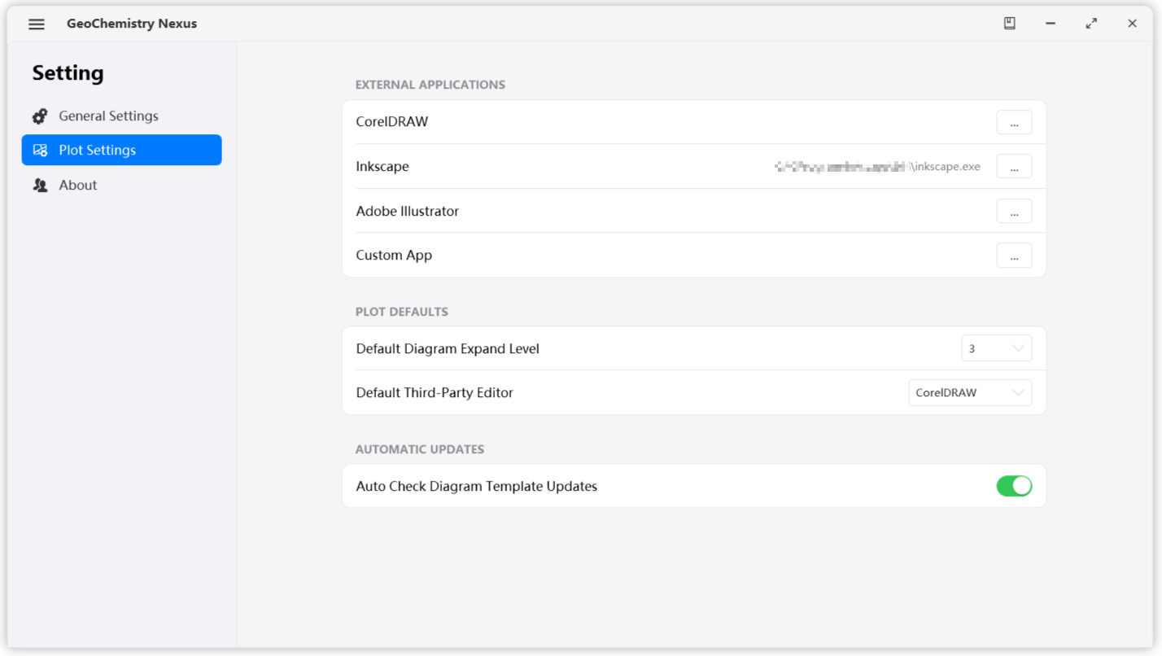Open the Default Diagram Expand Level dropdown
This screenshot has width=1162, height=656.
(996, 348)
